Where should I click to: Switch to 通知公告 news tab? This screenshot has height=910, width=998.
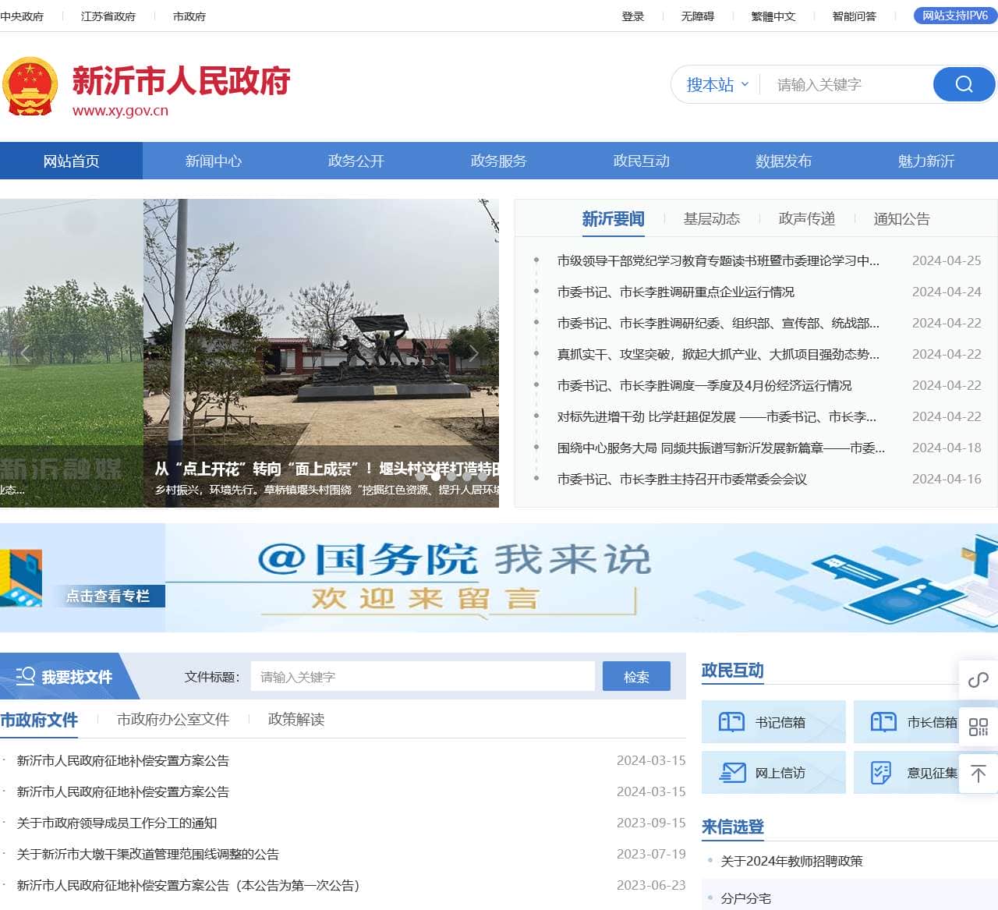tap(902, 219)
